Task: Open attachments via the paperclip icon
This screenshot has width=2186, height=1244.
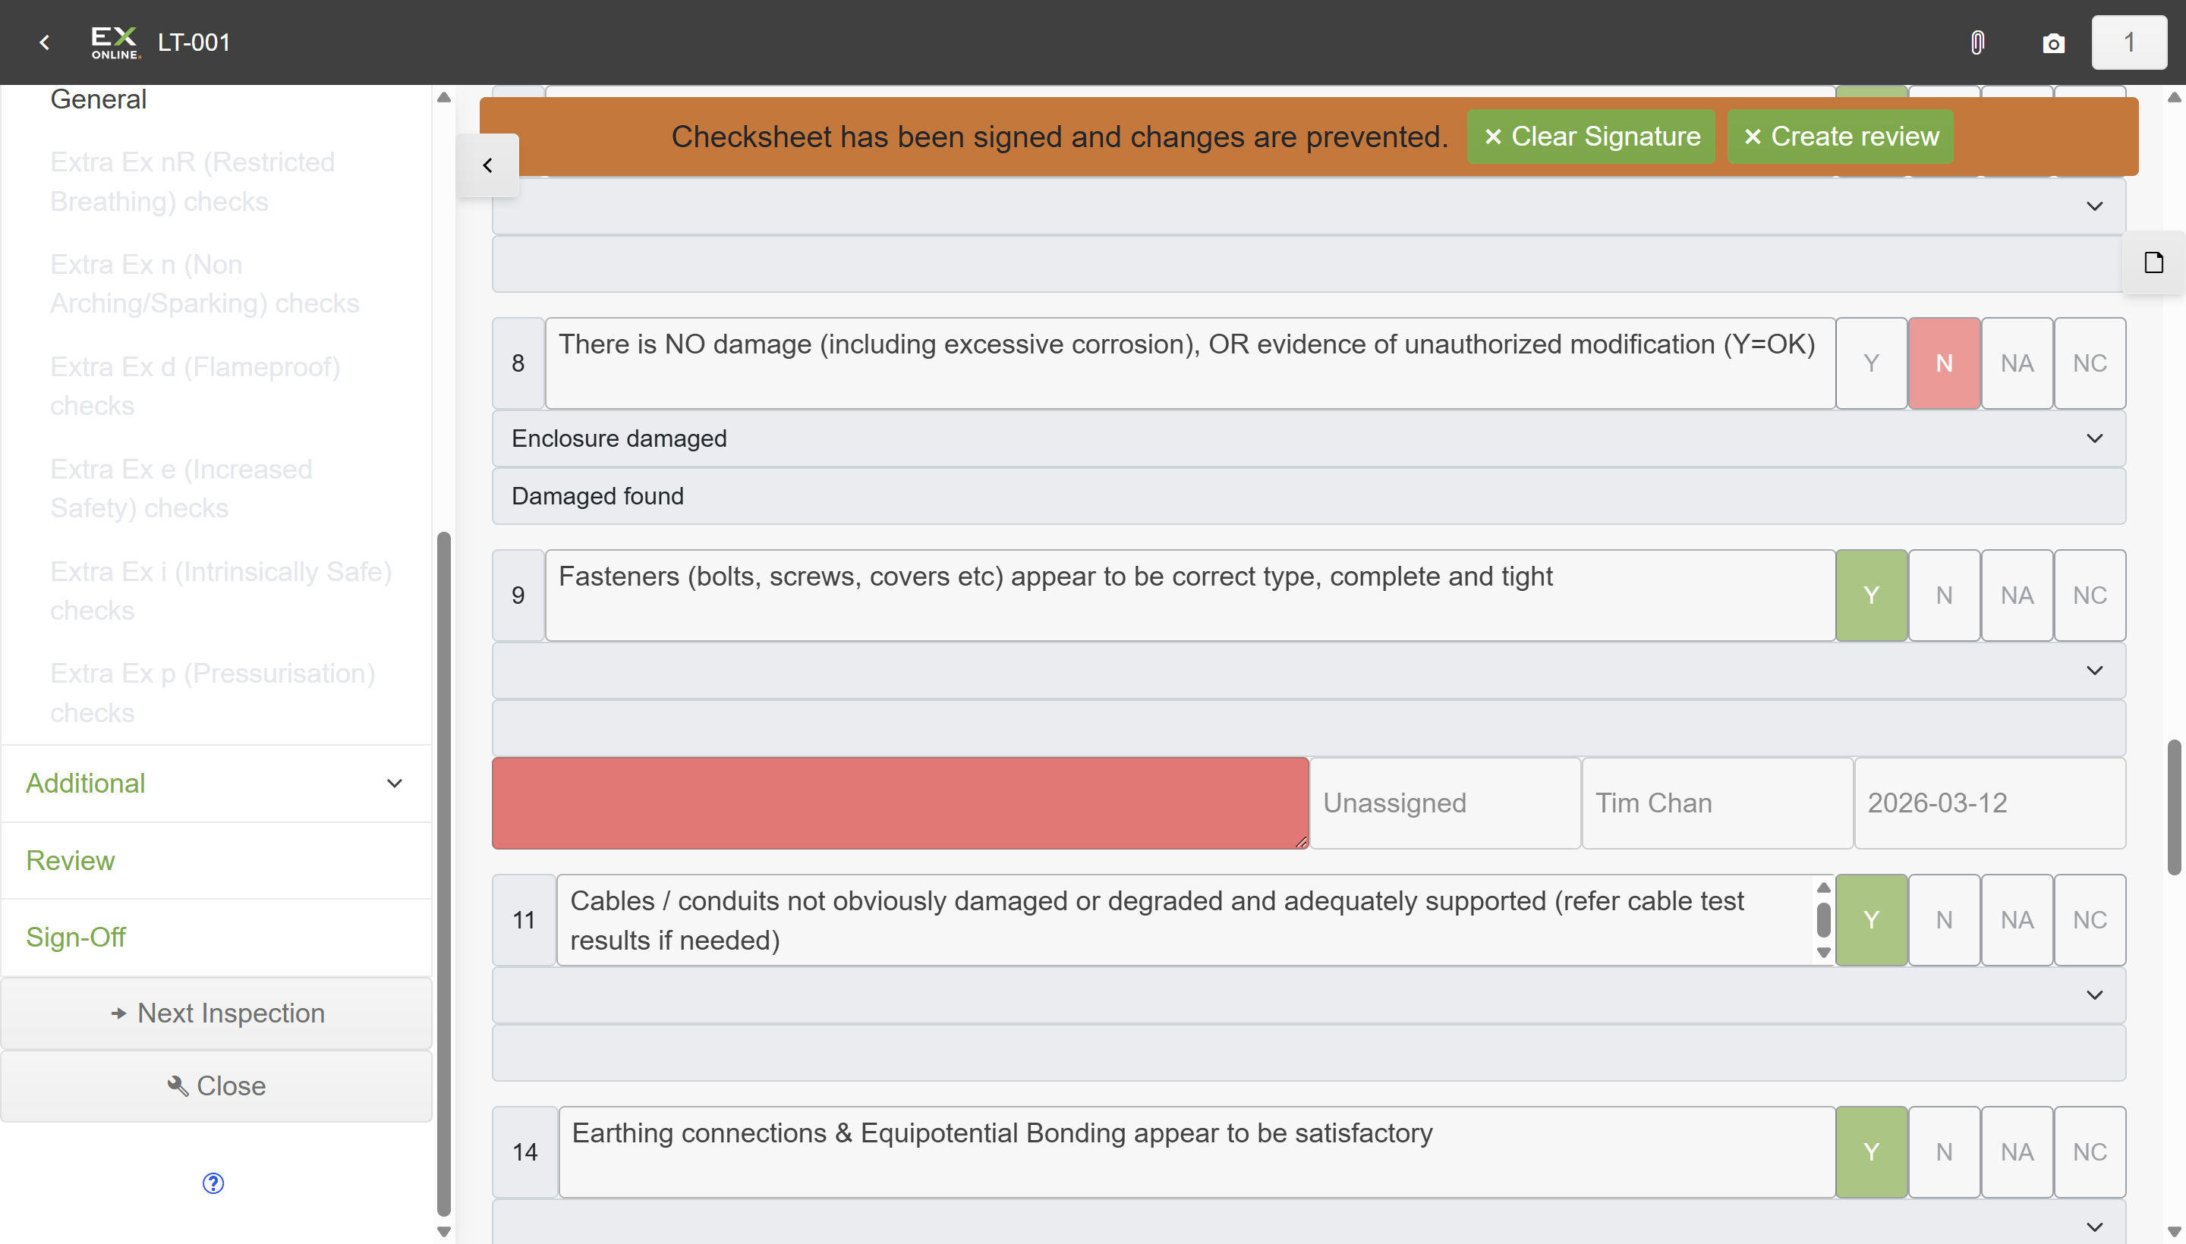Action: [x=1977, y=42]
